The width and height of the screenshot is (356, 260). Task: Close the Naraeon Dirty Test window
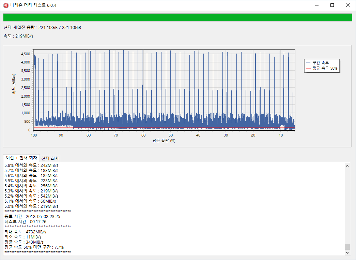coord(348,5)
